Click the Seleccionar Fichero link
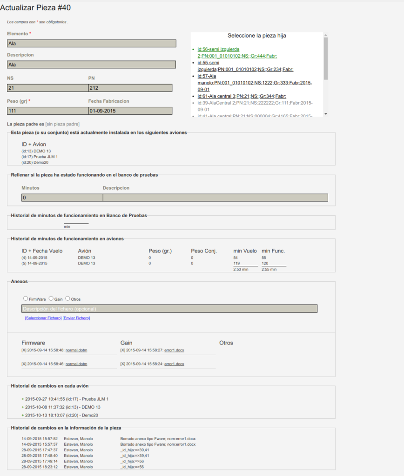 click(43, 318)
